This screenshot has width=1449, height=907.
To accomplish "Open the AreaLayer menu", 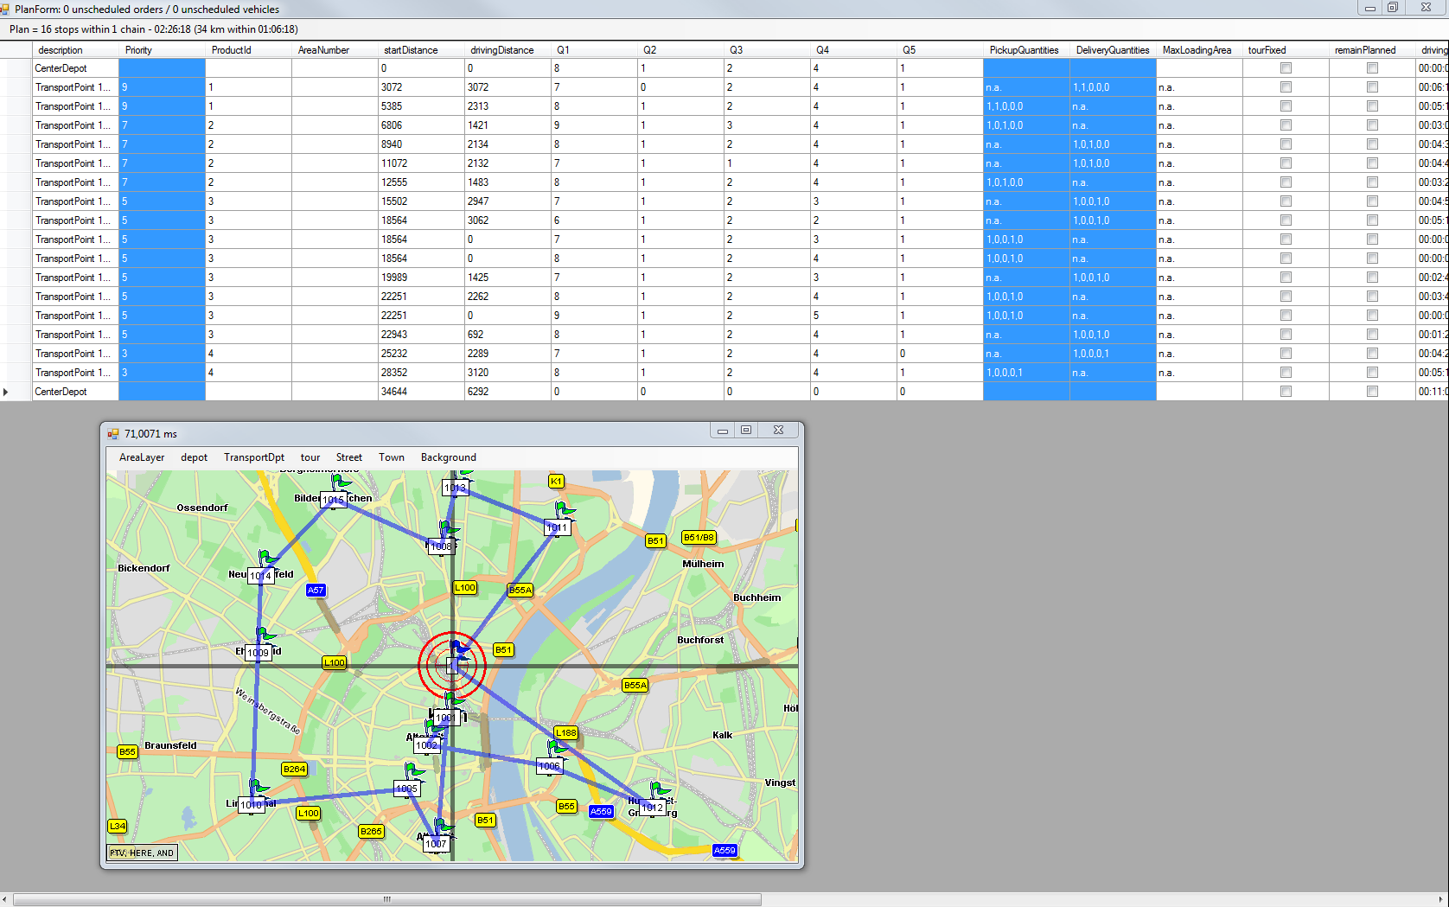I will (x=142, y=457).
